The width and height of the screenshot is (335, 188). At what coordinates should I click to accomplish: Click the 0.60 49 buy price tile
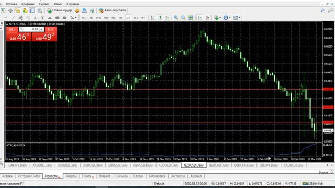[44, 37]
